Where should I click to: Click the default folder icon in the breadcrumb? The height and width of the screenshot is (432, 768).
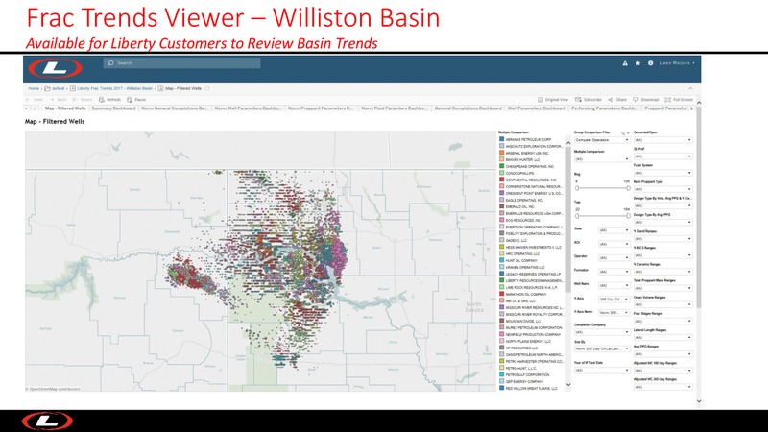pos(47,88)
